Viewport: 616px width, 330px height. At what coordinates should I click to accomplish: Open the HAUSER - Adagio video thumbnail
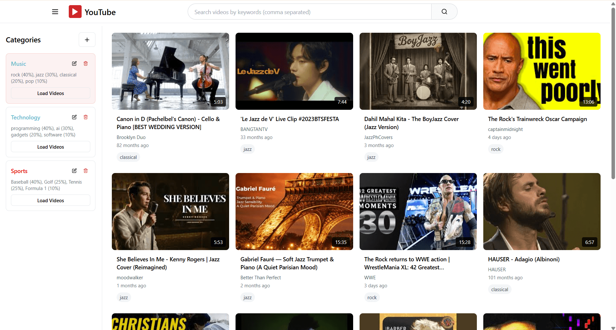(x=541, y=211)
